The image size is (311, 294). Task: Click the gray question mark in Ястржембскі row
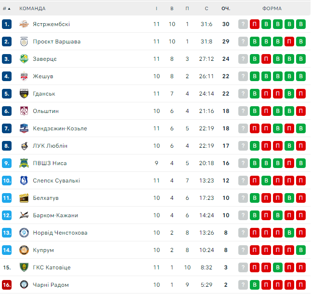[243, 24]
